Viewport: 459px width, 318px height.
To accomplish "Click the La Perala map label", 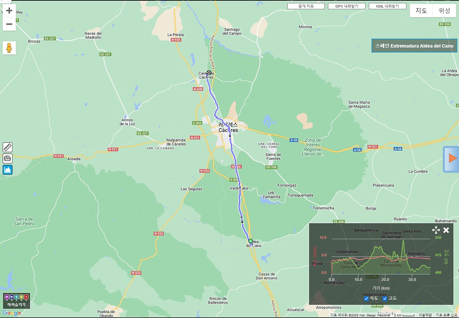I will coord(175,35).
